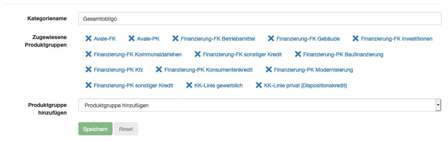
Task: Click the dropdown arrow of Produktgruppe select
Action: (438, 105)
